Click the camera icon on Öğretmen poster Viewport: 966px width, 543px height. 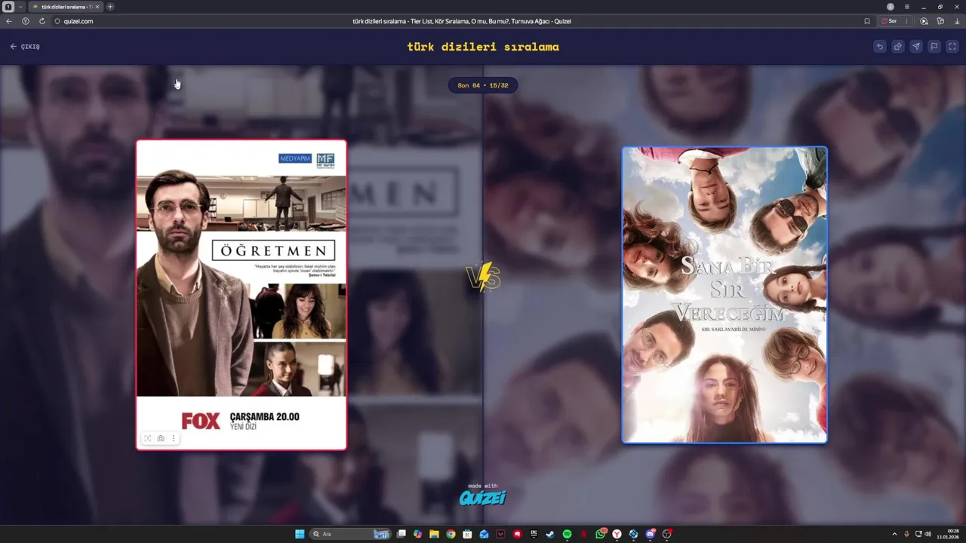[161, 438]
